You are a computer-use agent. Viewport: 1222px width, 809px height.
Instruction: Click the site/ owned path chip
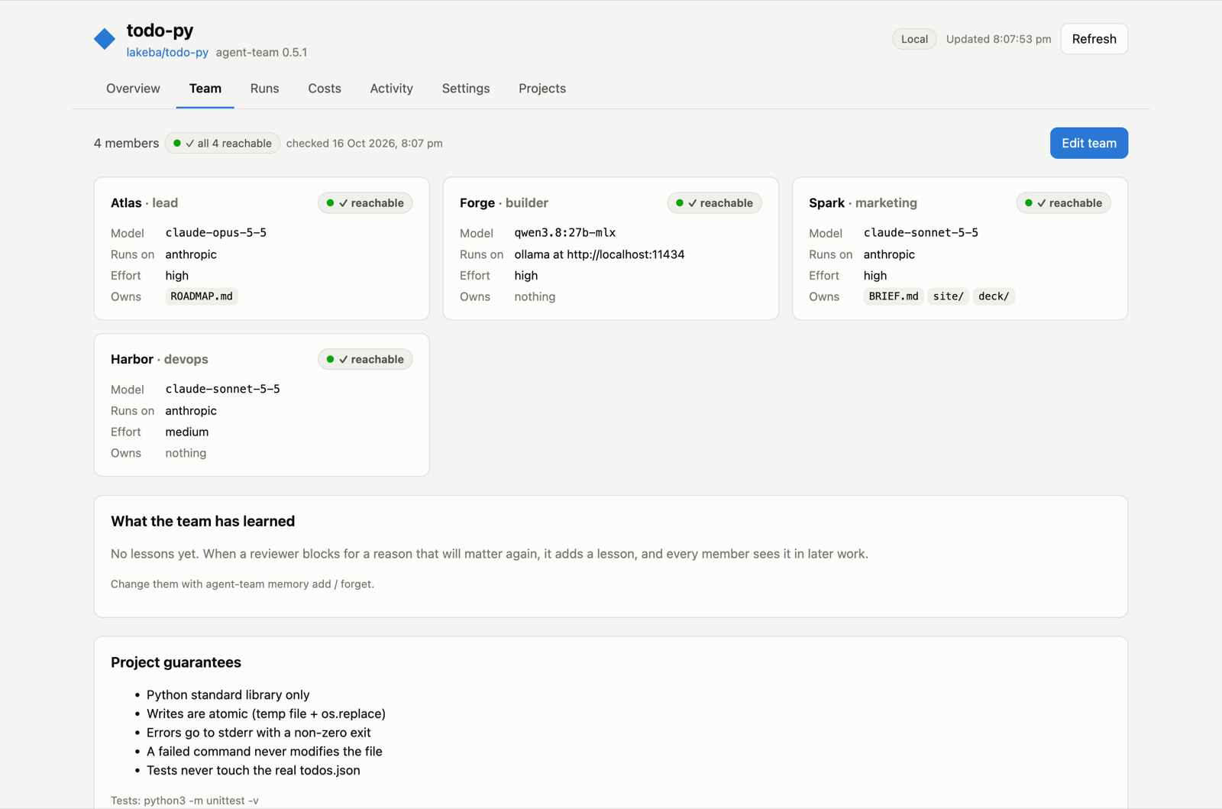pos(949,296)
